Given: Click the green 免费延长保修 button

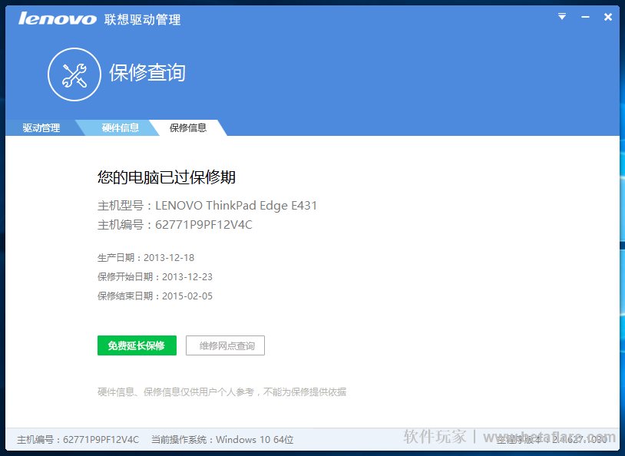Looking at the screenshot, I should 137,345.
